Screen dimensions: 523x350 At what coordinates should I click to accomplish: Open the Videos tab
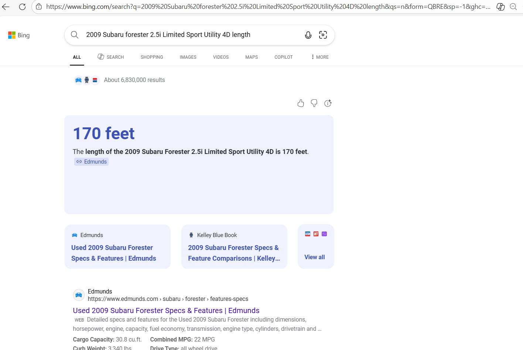coord(221,57)
